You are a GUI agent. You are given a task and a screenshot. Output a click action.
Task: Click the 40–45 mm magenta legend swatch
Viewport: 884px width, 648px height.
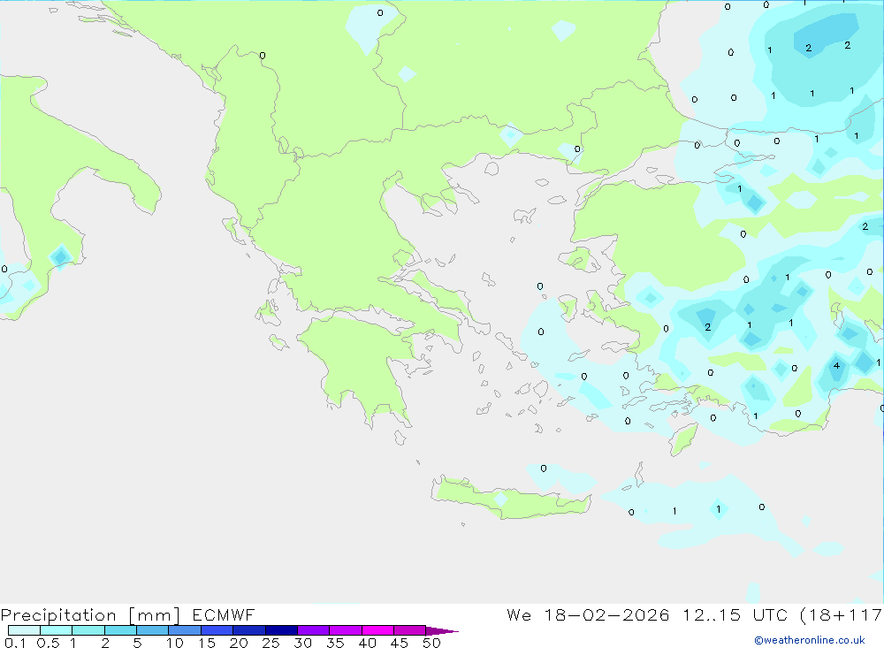click(377, 630)
